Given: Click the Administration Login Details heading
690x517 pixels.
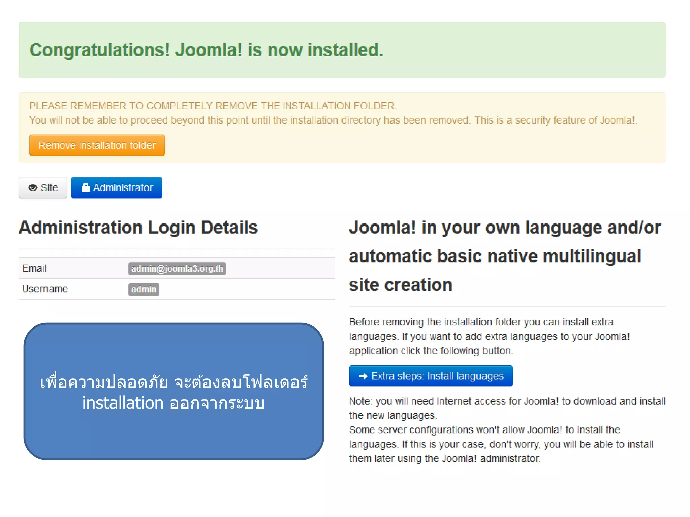Looking at the screenshot, I should tap(138, 227).
